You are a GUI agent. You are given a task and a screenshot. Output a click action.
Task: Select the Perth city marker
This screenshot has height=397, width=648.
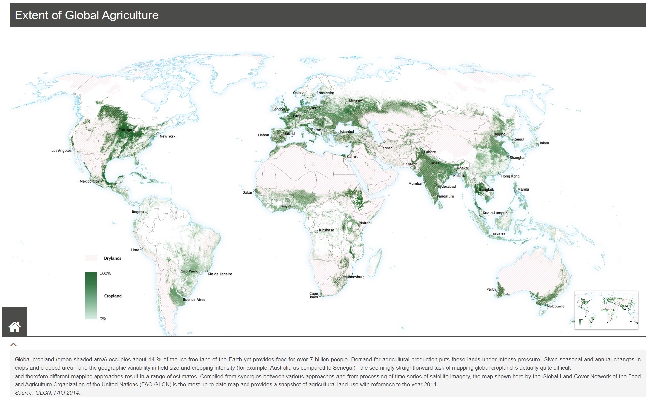[x=498, y=291]
